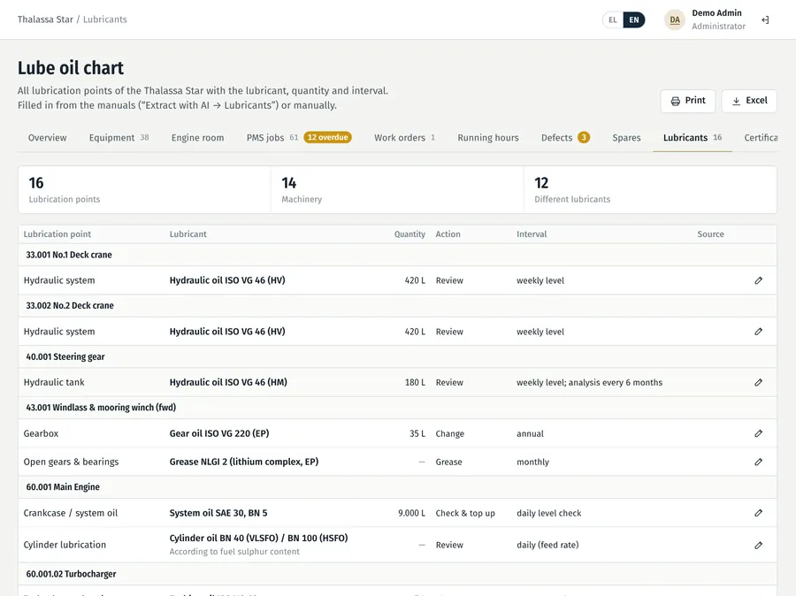Click the Lubrication points stat card

click(x=145, y=190)
